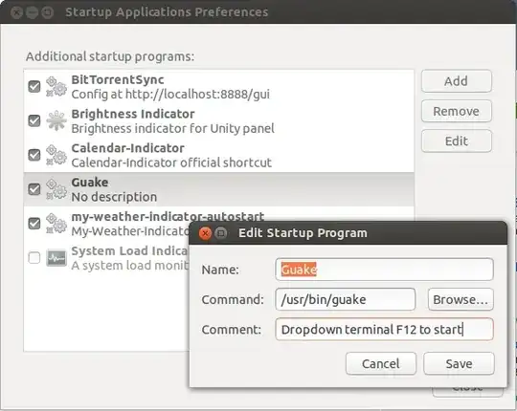
Task: Select the my-weather-indicator-autostart entry title
Action: (168, 217)
